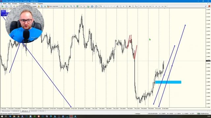This screenshot has width=211, height=118.
Task: Switch timeframe to D1
Action: [159, 6]
